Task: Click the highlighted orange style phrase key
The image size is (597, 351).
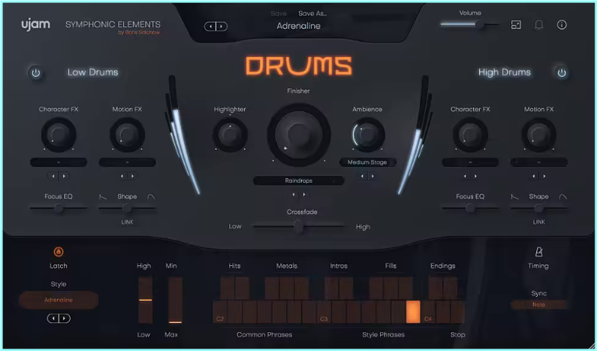Action: point(413,312)
